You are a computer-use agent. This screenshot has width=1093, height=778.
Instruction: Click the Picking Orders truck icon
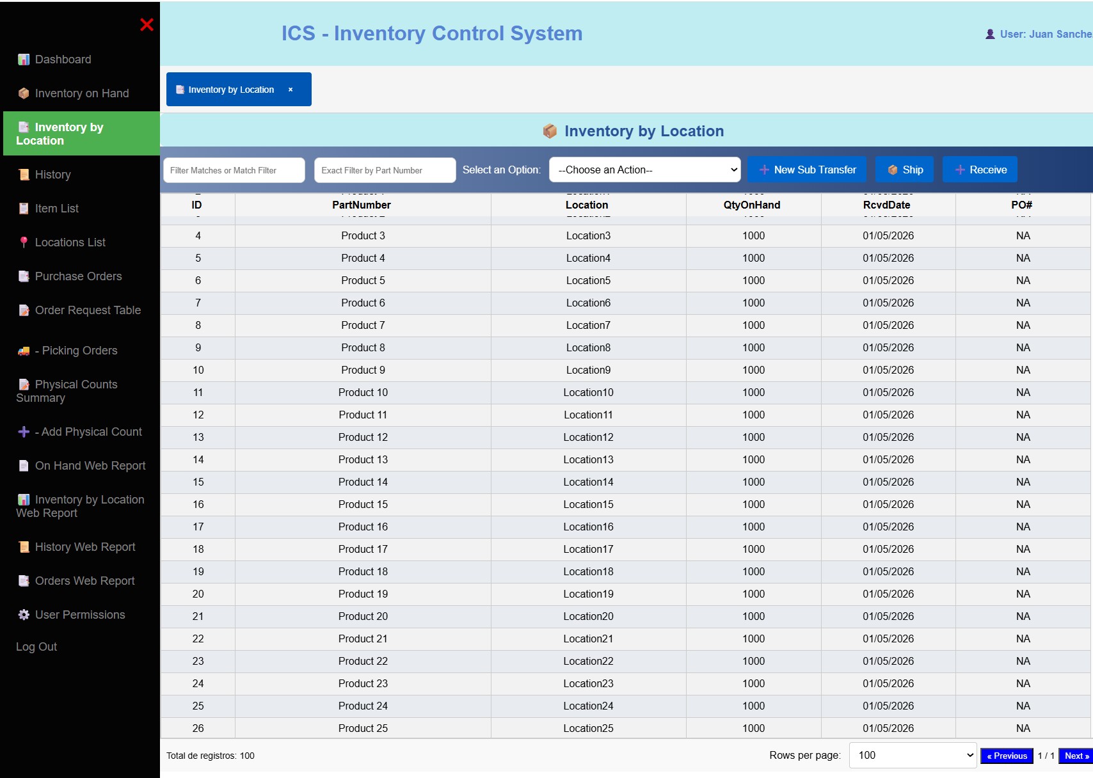(24, 351)
